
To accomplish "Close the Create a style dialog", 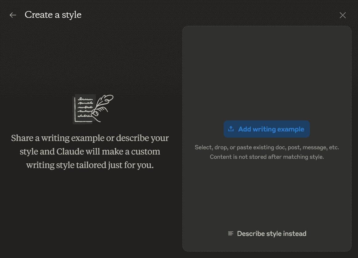I will pos(343,15).
